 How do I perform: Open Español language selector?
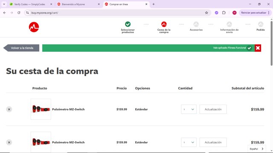pyautogui.click(x=257, y=149)
